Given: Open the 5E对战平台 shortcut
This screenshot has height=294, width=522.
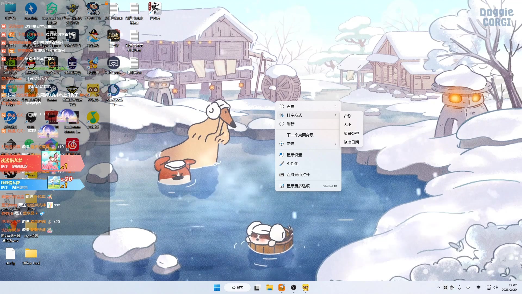Looking at the screenshot, I should point(72,65).
